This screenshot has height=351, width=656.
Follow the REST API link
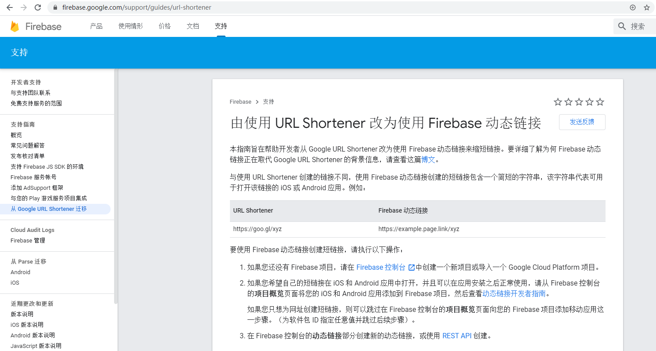click(456, 336)
